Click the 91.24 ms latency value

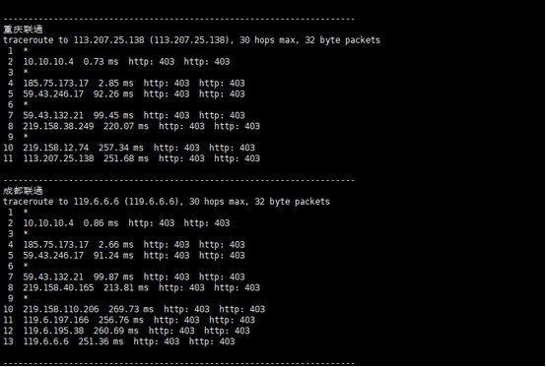coord(113,256)
